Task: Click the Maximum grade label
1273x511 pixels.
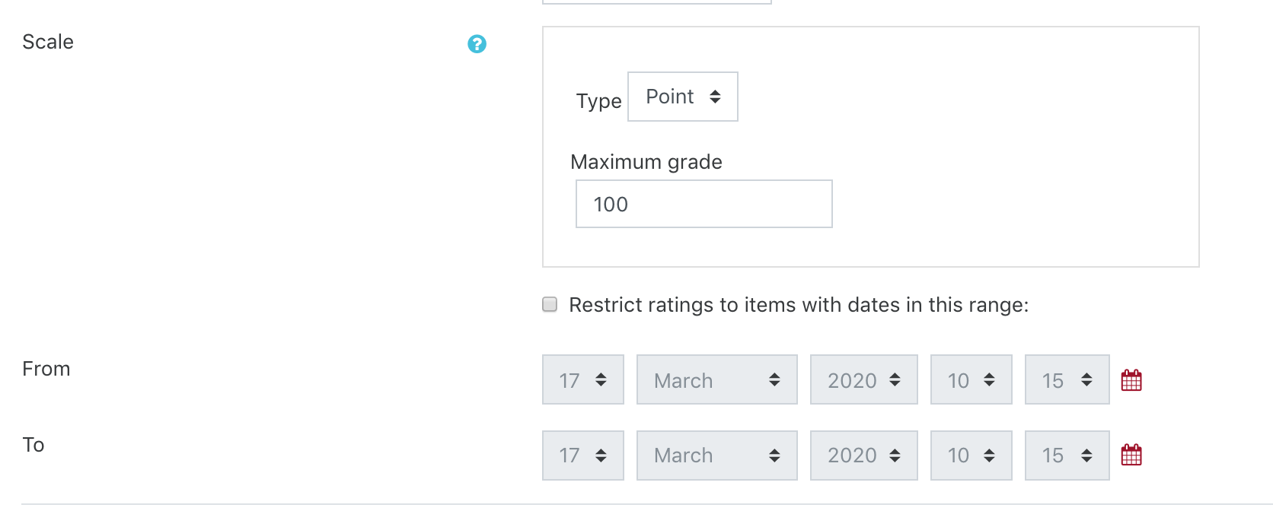Action: click(x=646, y=162)
